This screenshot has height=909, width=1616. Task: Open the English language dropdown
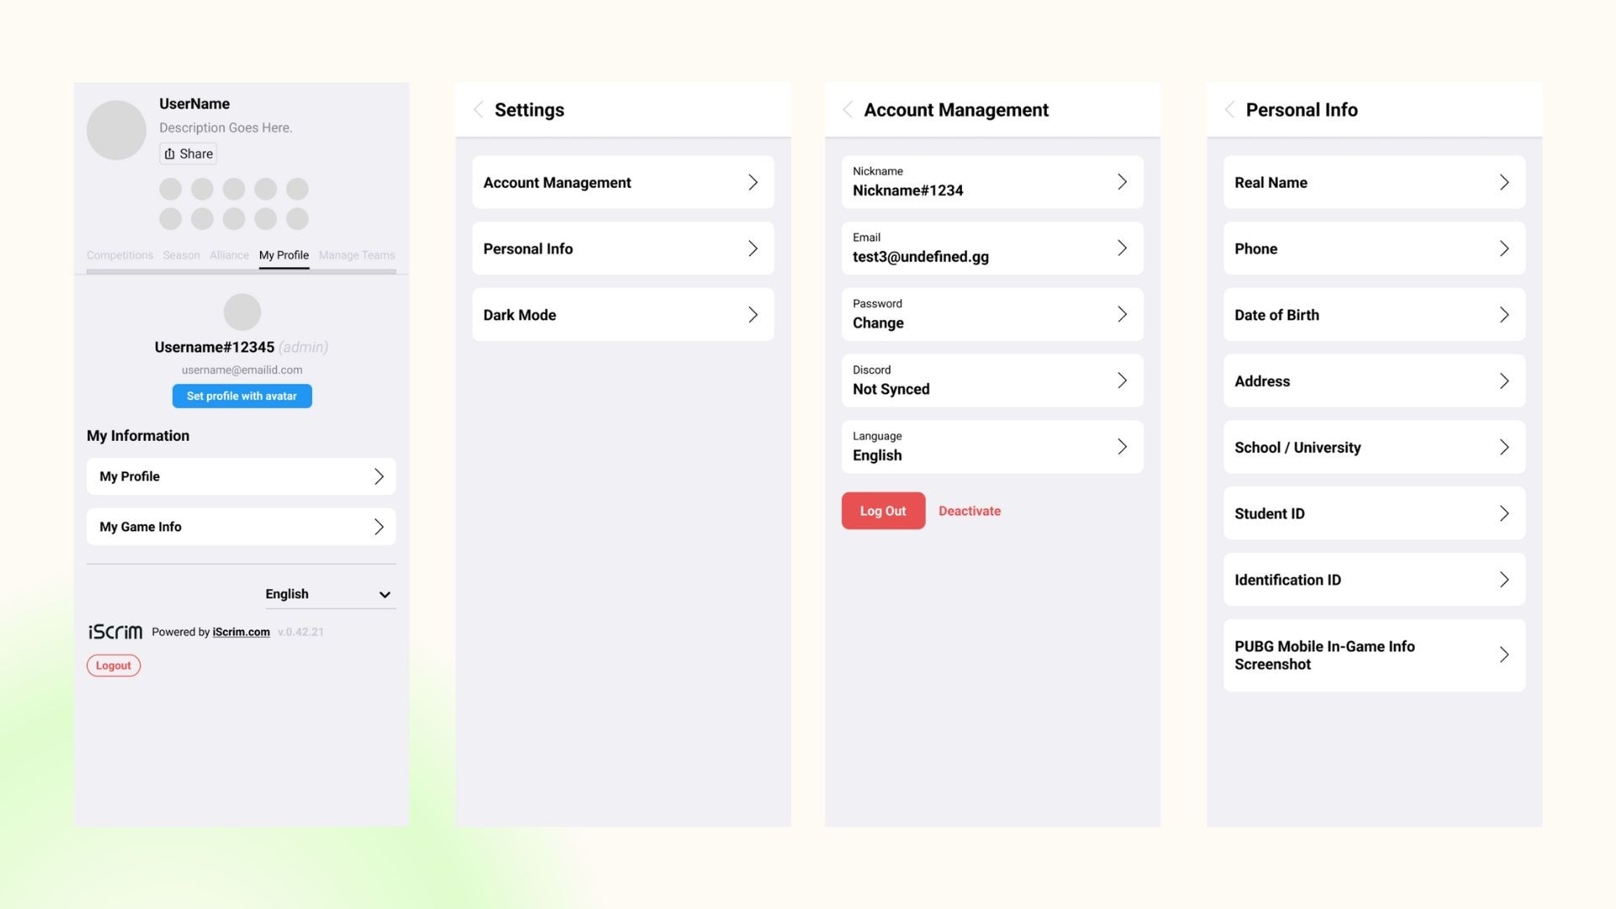328,594
